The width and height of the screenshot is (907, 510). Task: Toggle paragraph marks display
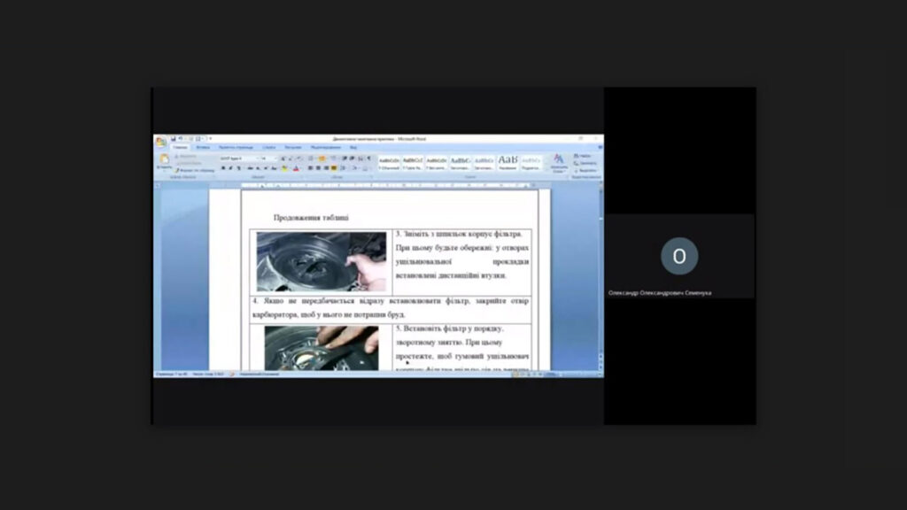click(x=369, y=158)
